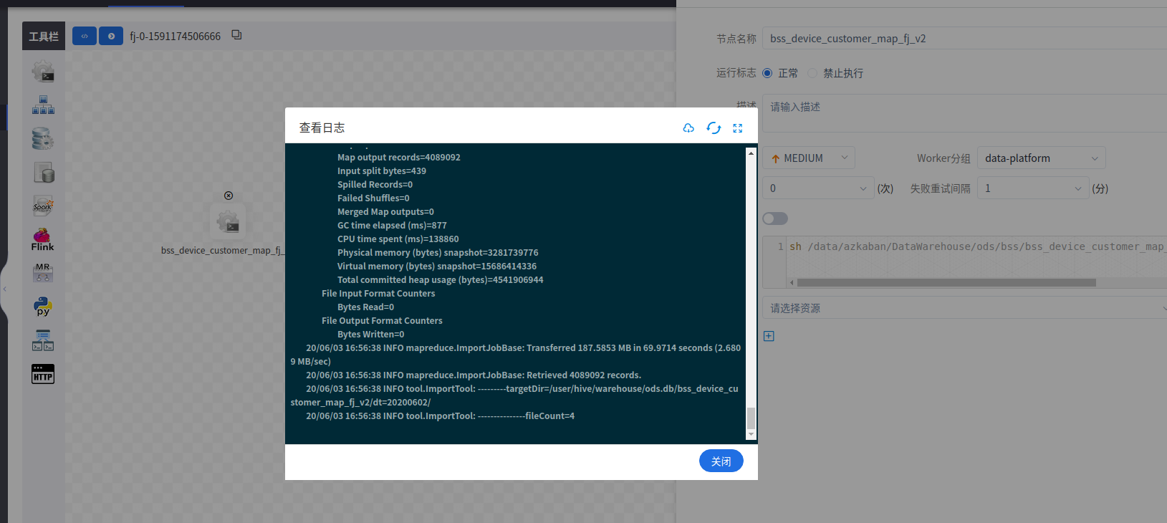Copy the fj-0-1591174506666 workflow name icon
The height and width of the screenshot is (523, 1167).
coord(236,35)
